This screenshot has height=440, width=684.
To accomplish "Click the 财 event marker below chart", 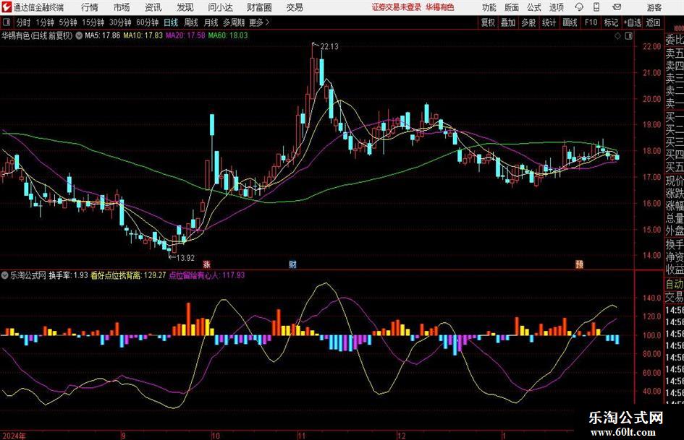I will [292, 264].
